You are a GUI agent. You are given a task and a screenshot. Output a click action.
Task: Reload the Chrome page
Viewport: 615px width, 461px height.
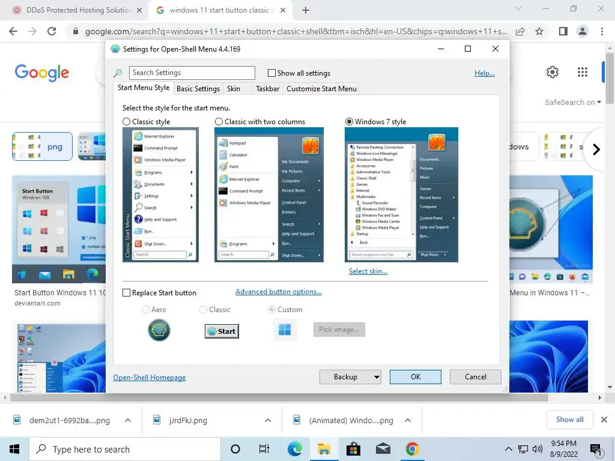coord(52,31)
